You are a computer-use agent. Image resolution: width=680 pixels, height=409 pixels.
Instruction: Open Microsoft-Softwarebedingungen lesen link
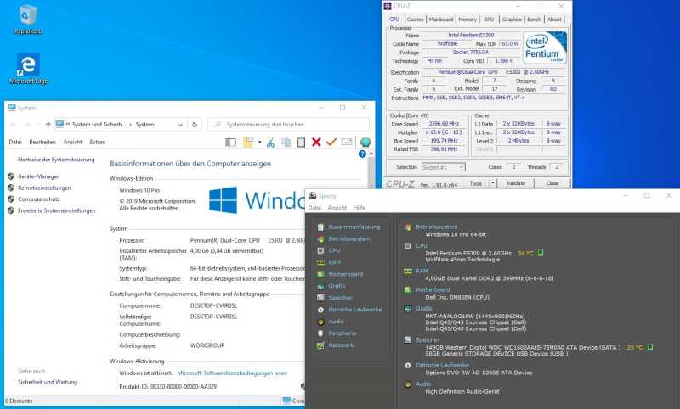click(232, 373)
